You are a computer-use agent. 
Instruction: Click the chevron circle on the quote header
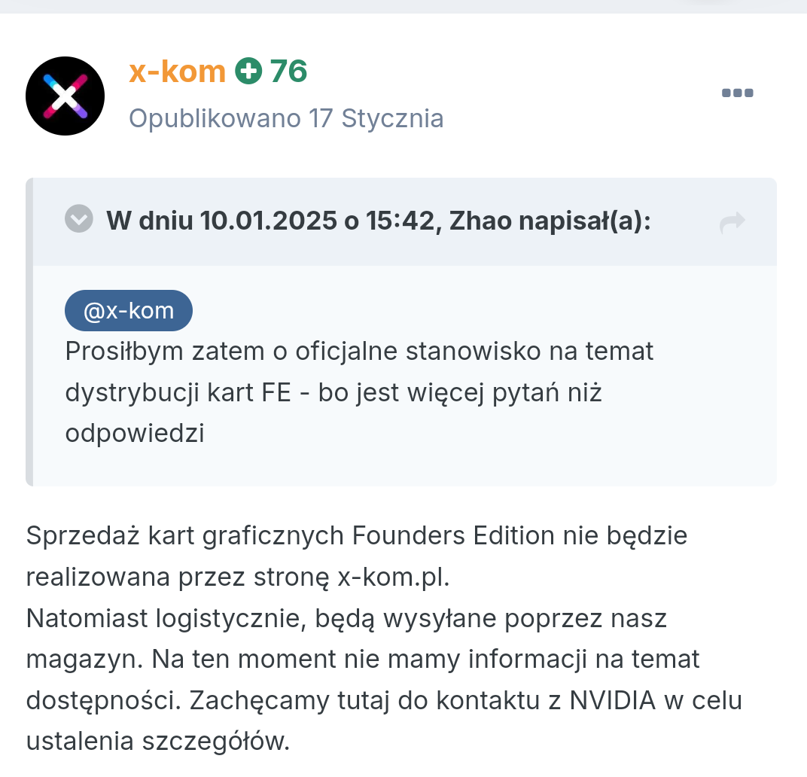[x=78, y=218]
